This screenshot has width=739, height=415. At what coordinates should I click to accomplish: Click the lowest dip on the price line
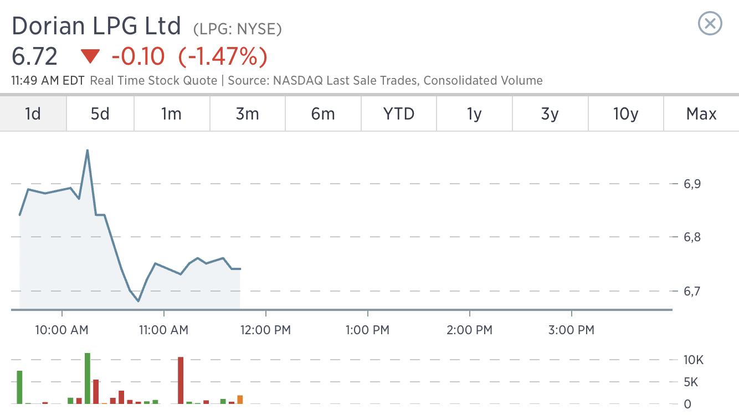click(138, 300)
